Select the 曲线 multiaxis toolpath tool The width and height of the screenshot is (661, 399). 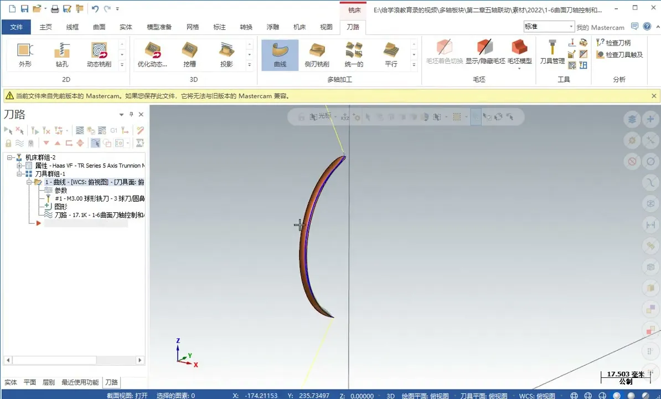(x=279, y=54)
